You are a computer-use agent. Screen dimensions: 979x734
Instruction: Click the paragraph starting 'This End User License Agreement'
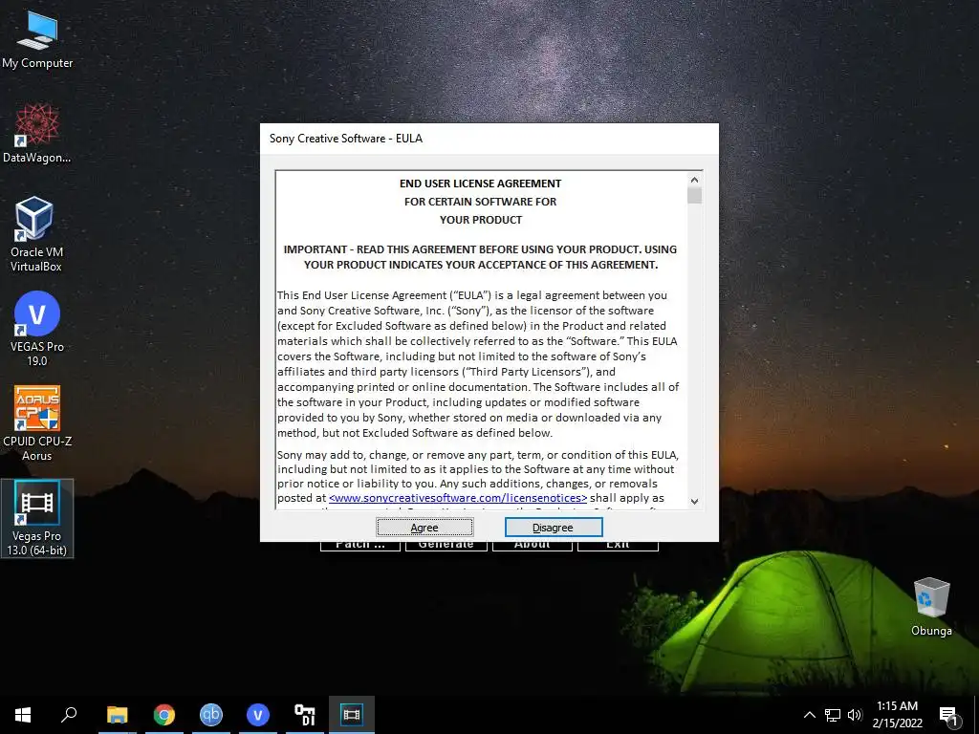[x=478, y=364]
